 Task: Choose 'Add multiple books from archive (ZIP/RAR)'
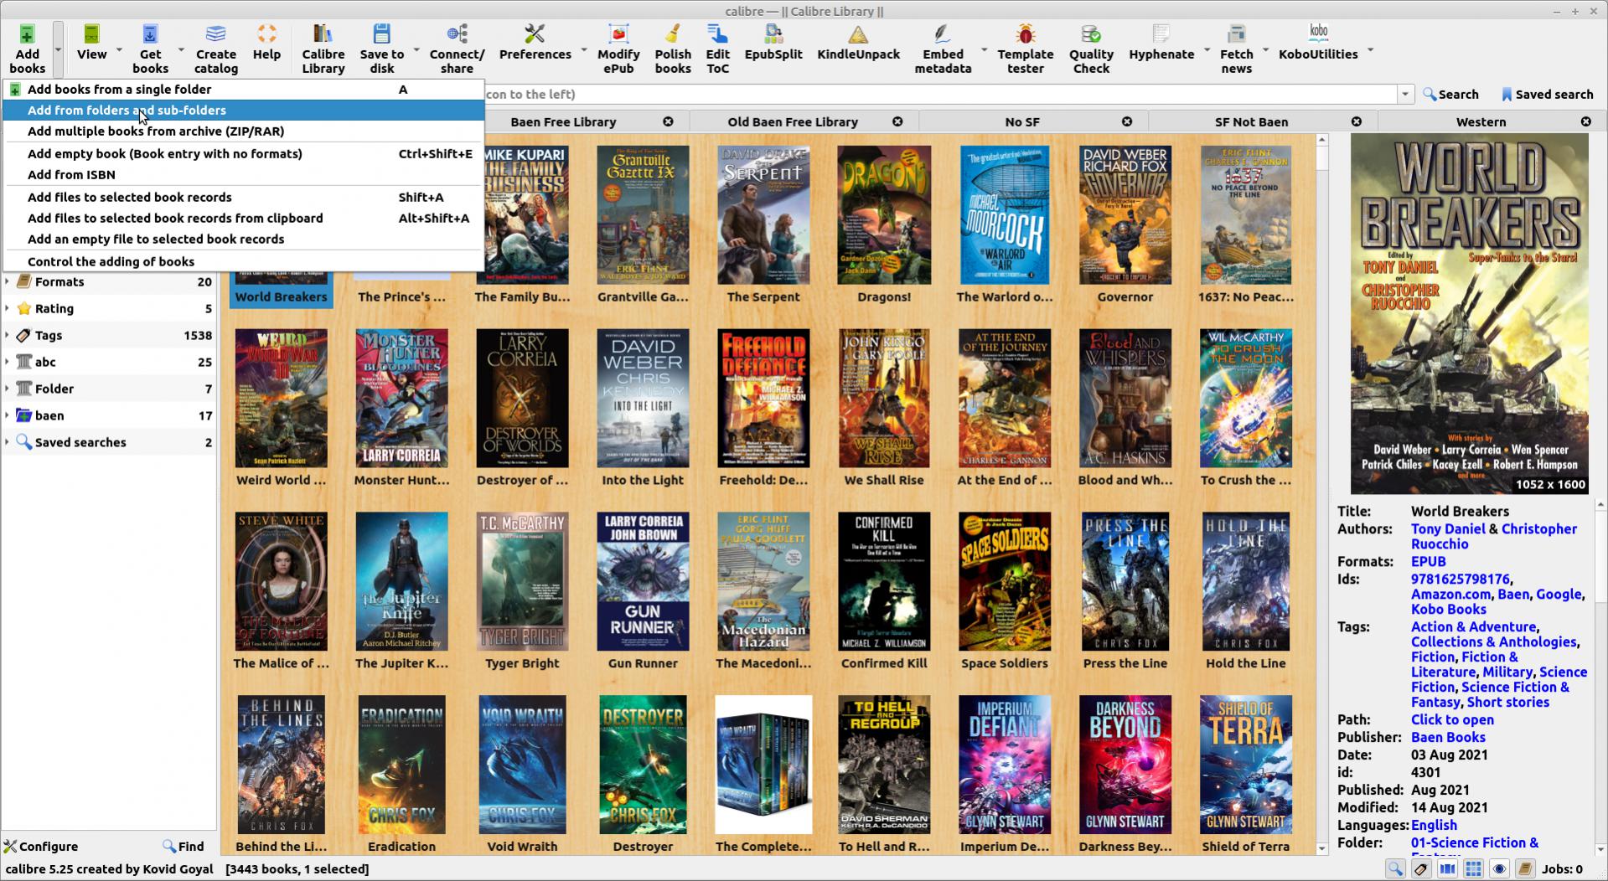pyautogui.click(x=156, y=131)
